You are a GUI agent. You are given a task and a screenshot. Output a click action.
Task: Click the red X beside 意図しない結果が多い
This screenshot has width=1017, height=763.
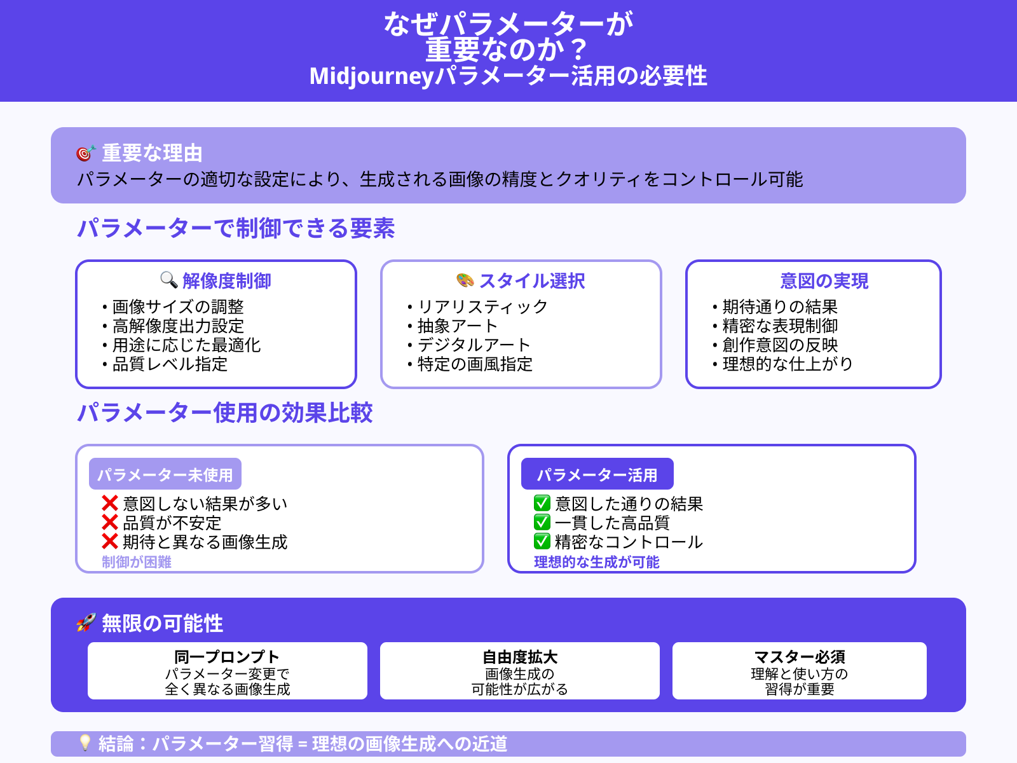click(110, 503)
